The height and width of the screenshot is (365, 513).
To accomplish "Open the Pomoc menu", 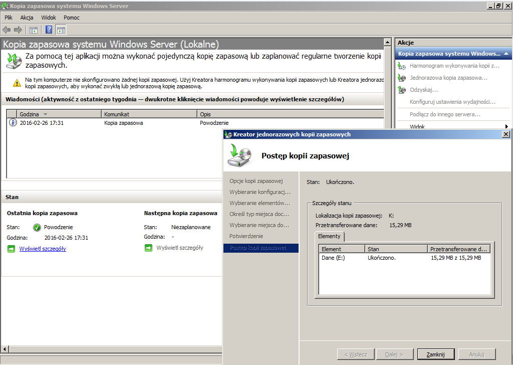I will point(72,18).
